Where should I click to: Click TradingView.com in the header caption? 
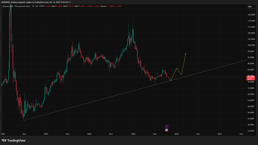point(42,2)
